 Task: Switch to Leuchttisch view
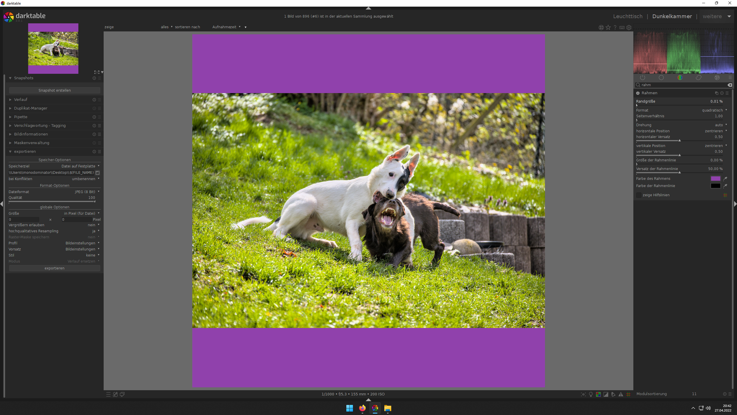pos(628,16)
